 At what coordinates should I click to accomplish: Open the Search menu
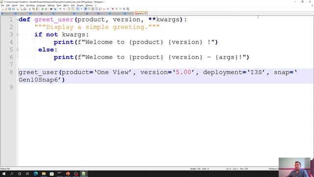(x=15, y=5)
